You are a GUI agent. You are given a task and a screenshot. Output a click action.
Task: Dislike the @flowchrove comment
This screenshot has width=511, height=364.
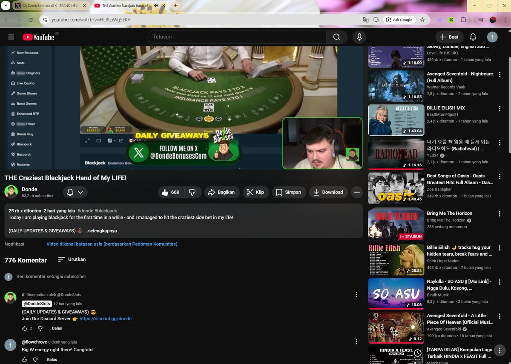pos(35,360)
